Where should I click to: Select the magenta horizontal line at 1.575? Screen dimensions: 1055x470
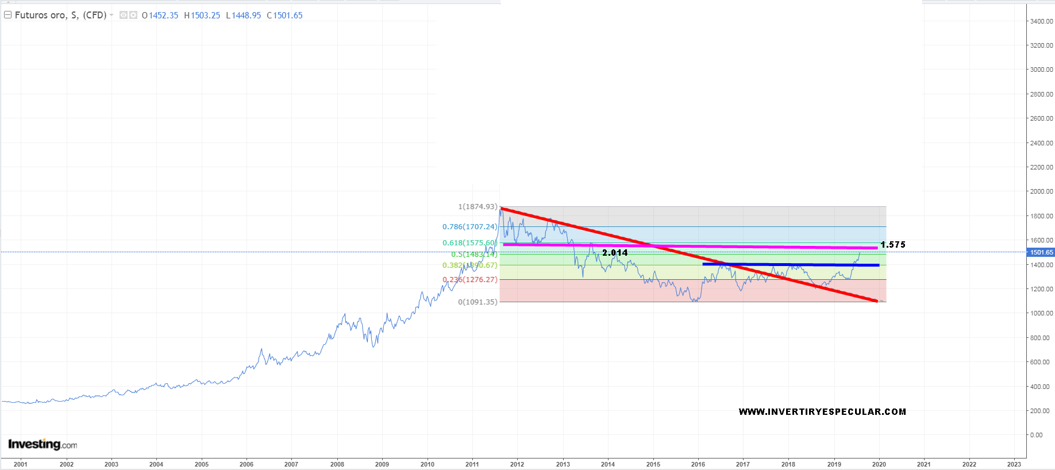point(747,246)
